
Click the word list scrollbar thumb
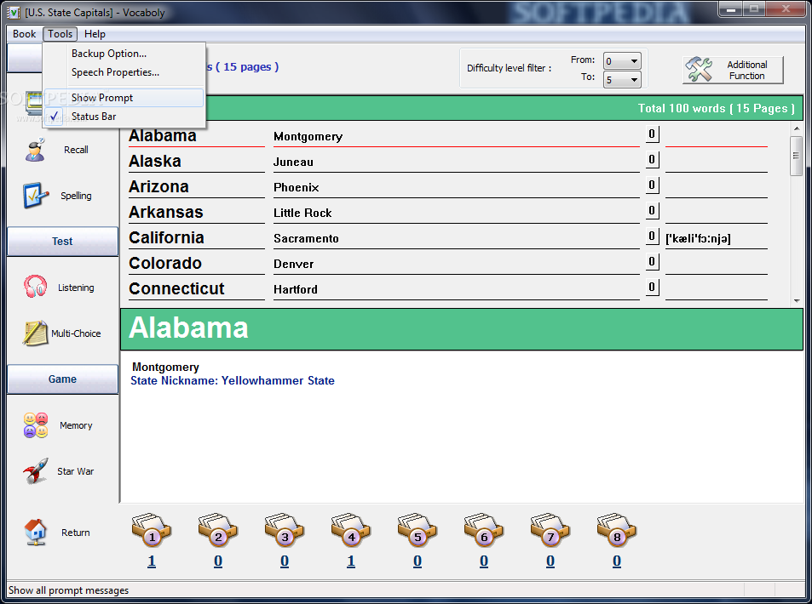click(x=797, y=156)
